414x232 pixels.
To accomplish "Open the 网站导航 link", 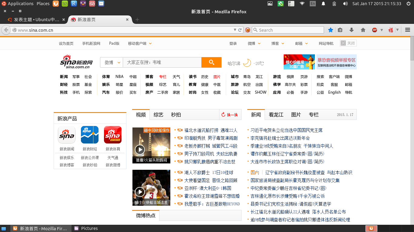I will point(326,43).
